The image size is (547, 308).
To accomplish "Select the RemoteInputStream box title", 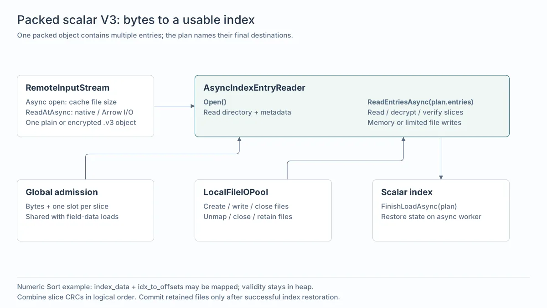I will [x=67, y=88].
